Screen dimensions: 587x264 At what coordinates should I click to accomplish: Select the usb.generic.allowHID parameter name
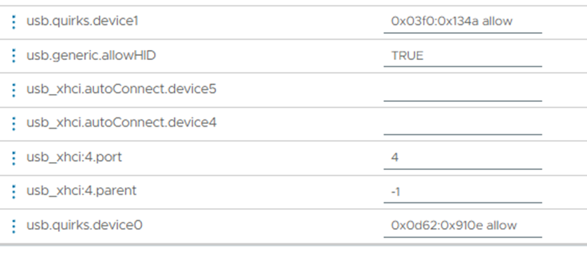[91, 56]
